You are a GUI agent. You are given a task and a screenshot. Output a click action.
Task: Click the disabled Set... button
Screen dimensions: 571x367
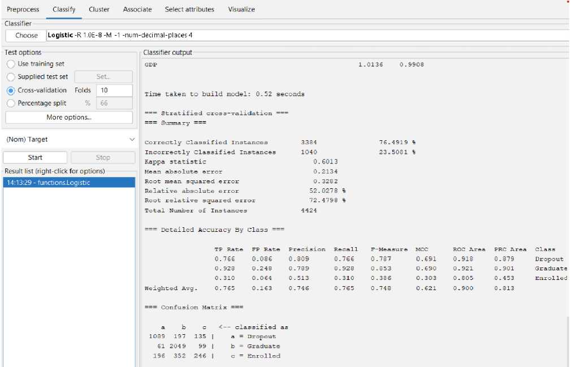point(103,77)
